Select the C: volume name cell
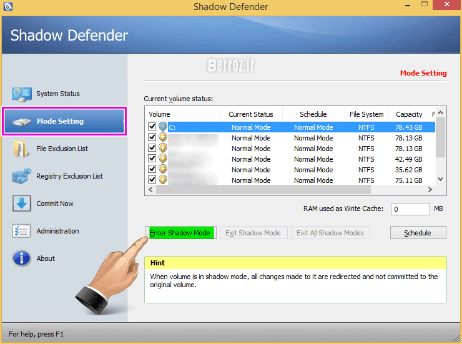 point(172,127)
